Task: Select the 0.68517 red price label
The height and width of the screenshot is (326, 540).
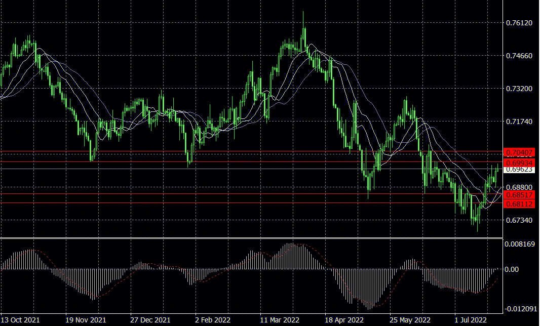Action: [519, 195]
